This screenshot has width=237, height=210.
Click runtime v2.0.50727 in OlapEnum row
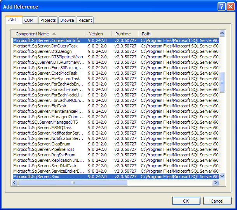pos(125,144)
